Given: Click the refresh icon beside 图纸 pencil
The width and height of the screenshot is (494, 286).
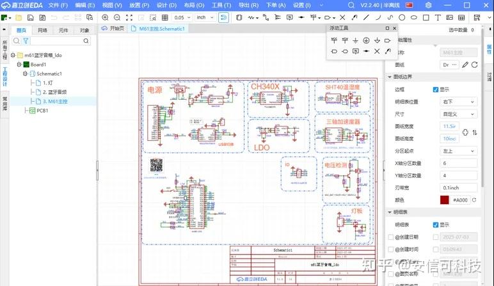Looking at the screenshot, I should 474,65.
